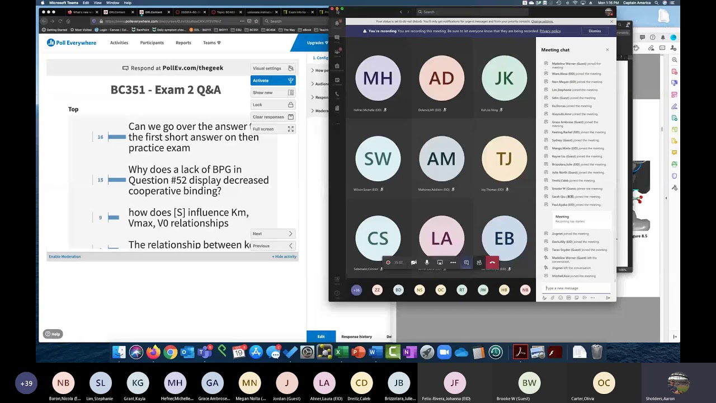
Task: Open Activity in the Teams sidebar
Action: pyautogui.click(x=337, y=23)
